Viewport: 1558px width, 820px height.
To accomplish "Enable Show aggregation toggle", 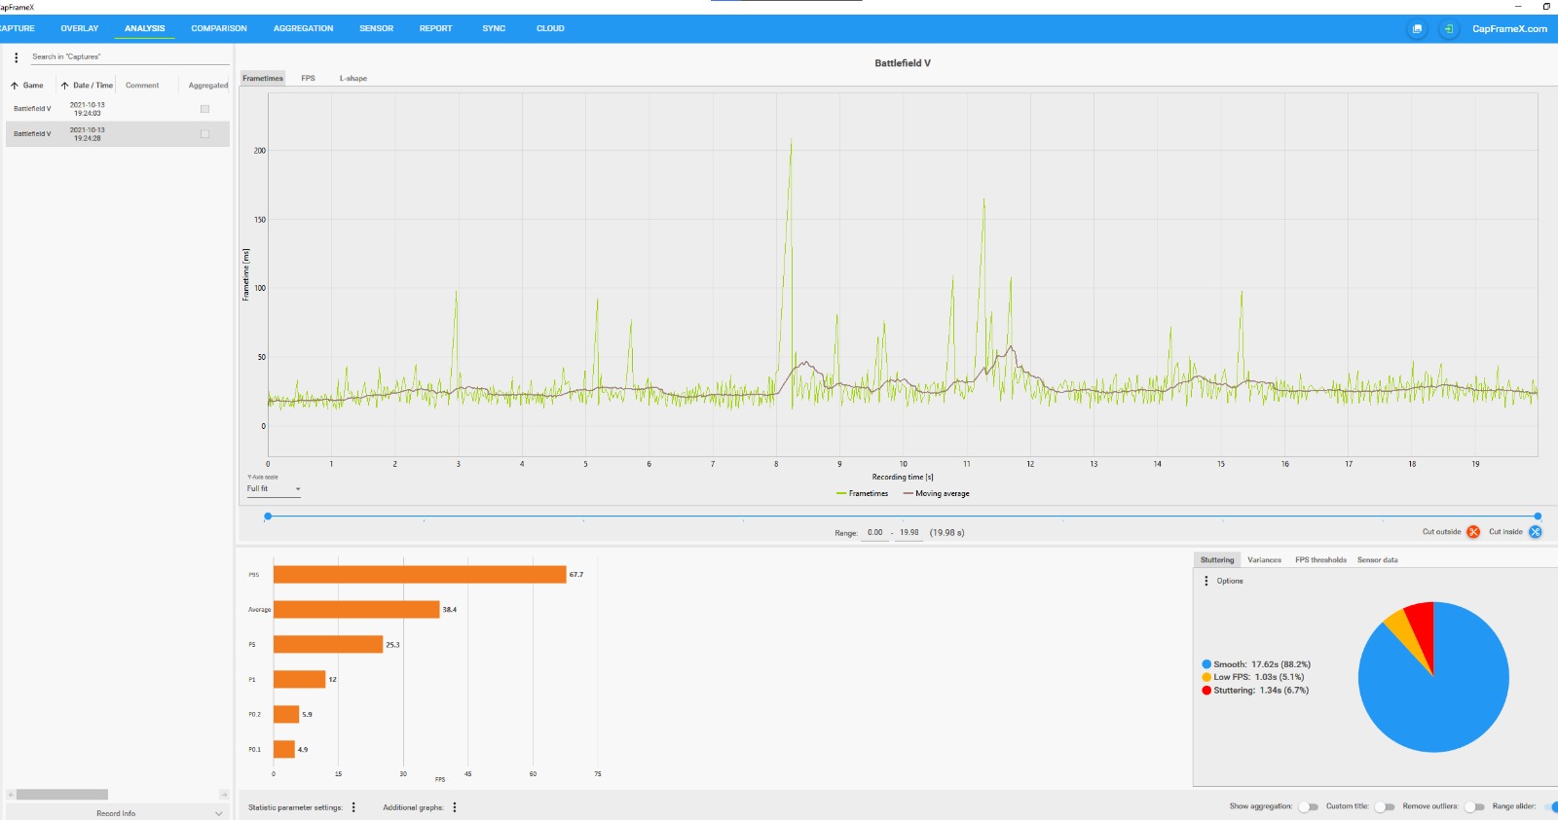I will (1308, 806).
